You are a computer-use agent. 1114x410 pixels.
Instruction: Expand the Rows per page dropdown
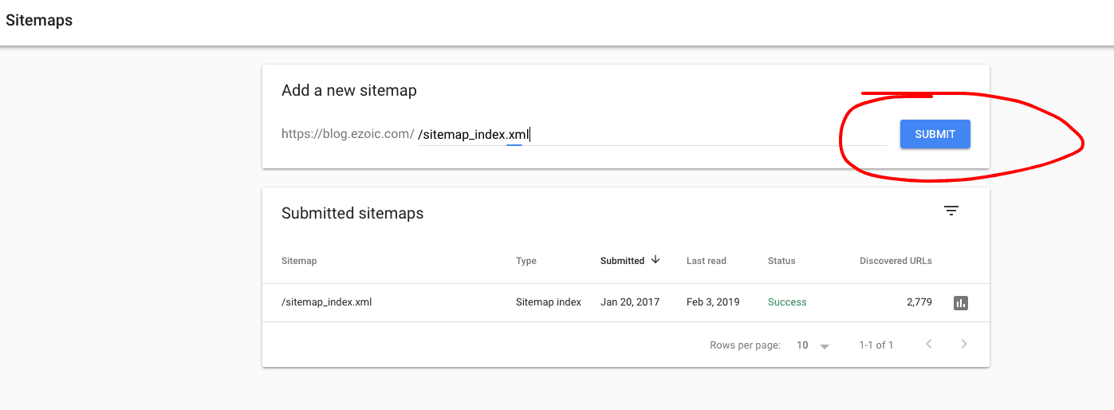tap(814, 345)
